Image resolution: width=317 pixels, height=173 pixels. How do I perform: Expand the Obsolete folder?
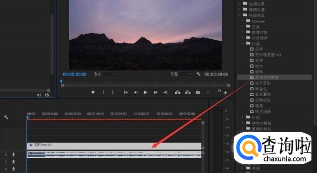[x=243, y=20]
